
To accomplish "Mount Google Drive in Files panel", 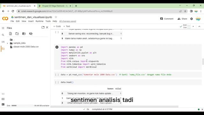I will coord(24,34).
